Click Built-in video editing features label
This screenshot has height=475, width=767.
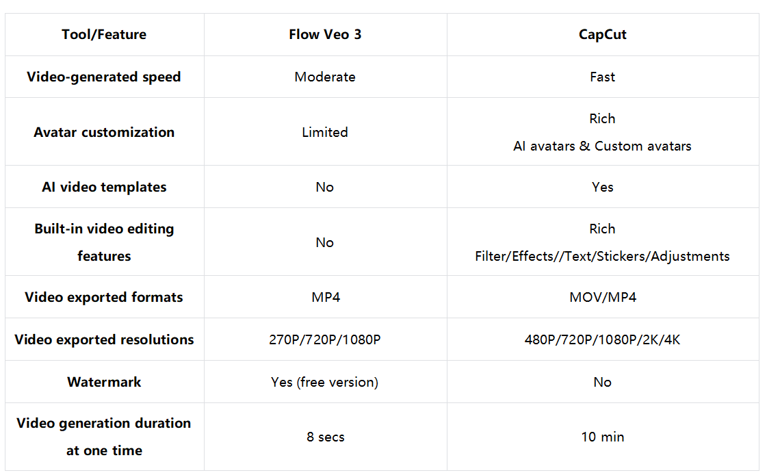click(104, 242)
